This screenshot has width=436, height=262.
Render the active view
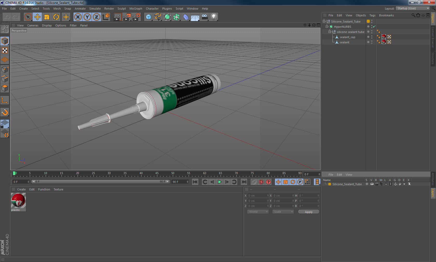117,17
